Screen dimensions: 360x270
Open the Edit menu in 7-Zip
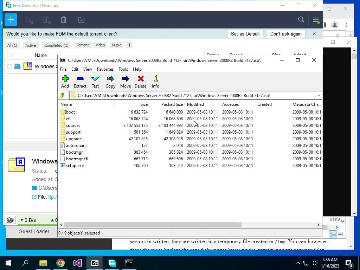pyautogui.click(x=75, y=69)
